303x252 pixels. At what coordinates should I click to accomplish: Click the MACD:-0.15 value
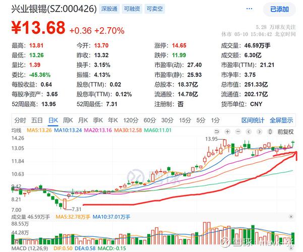[x=112, y=248]
